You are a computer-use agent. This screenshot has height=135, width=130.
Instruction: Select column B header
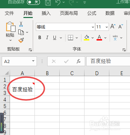pos(47,73)
